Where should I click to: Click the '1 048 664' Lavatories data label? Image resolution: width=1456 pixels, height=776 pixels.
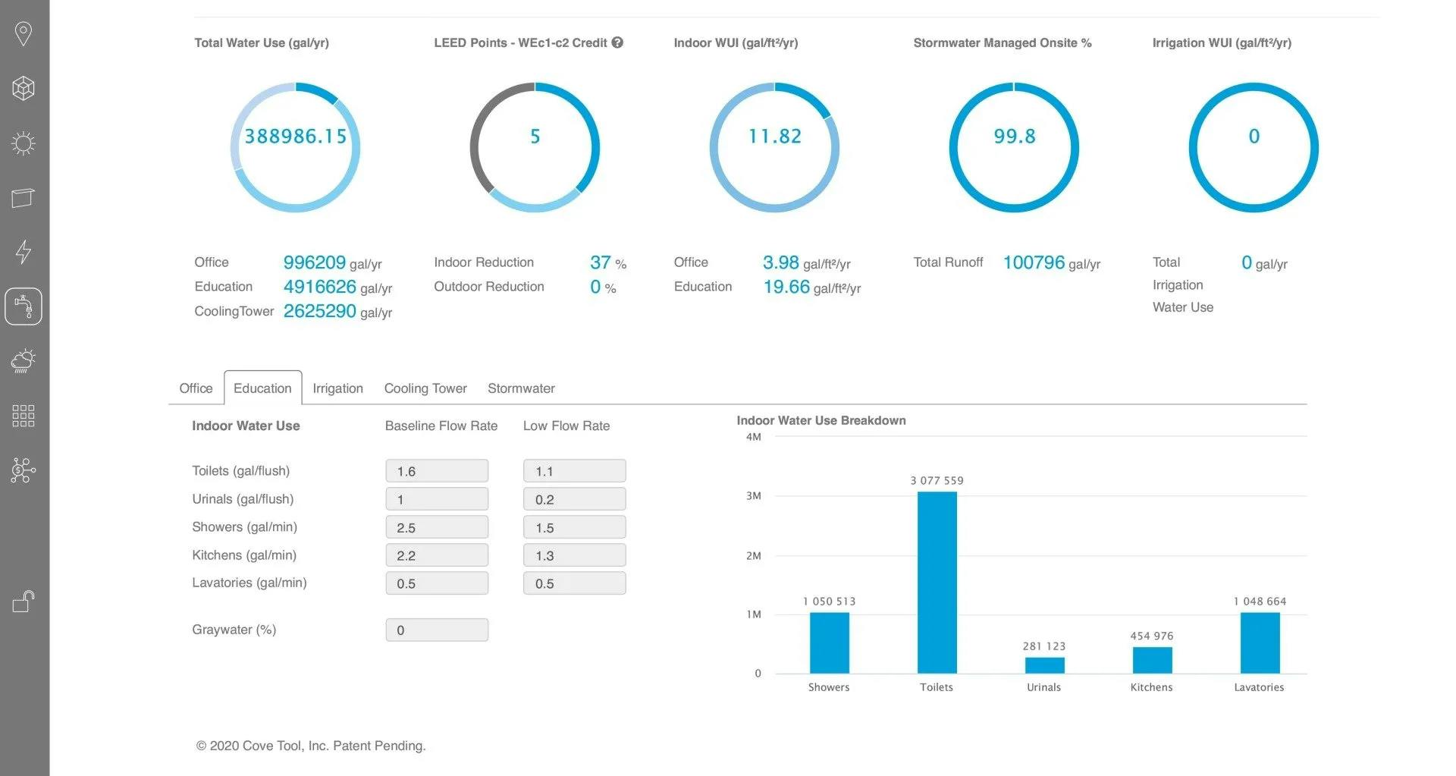click(x=1260, y=602)
